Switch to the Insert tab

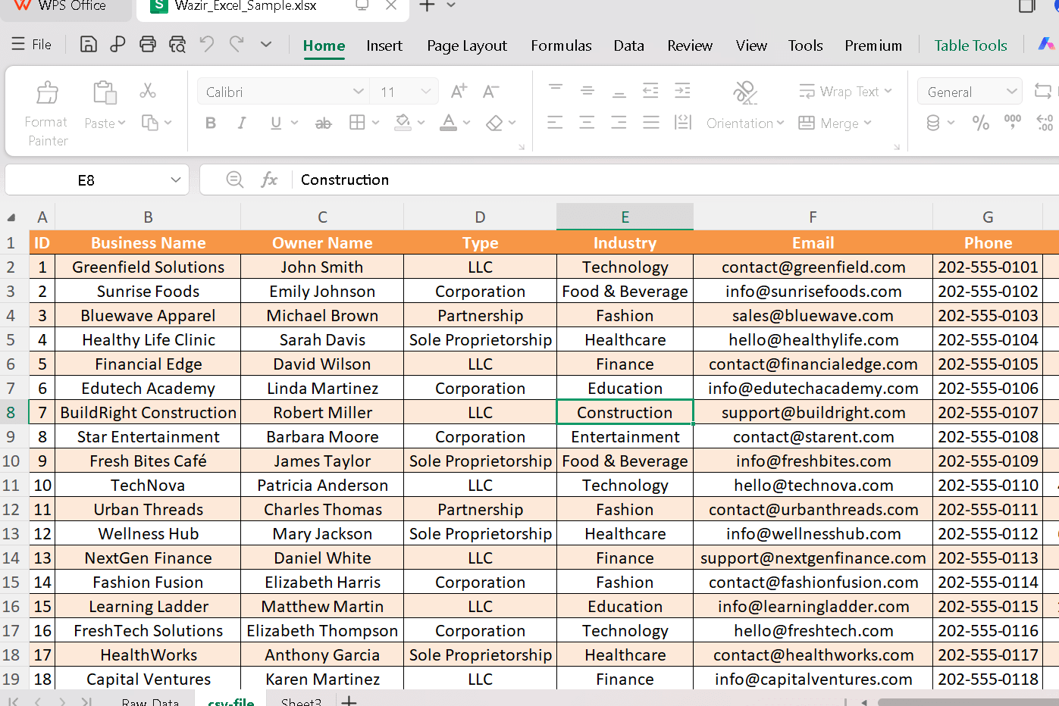click(384, 45)
